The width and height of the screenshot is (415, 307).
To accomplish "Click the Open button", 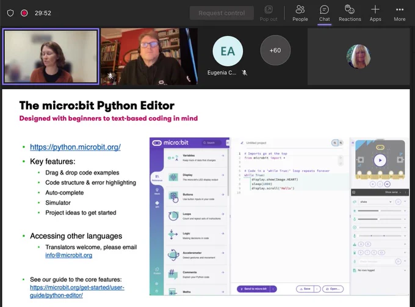I will pos(333,289).
